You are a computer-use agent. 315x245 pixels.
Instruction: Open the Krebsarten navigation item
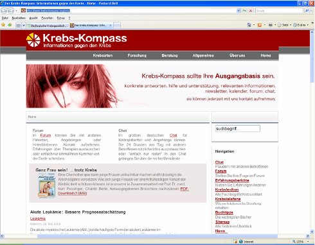click(x=103, y=55)
